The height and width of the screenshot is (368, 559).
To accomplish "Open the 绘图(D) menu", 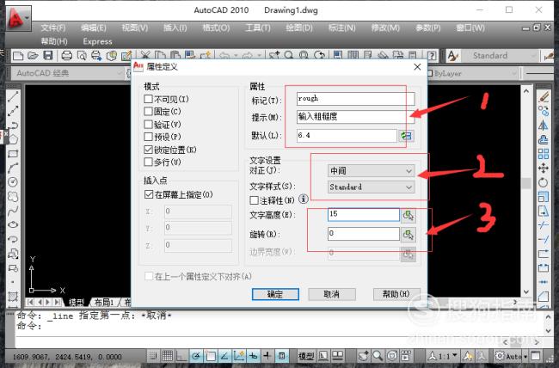I will click(299, 28).
